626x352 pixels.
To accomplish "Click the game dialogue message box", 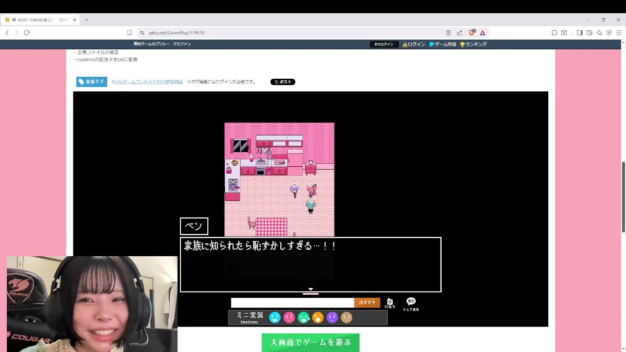I will point(311,264).
